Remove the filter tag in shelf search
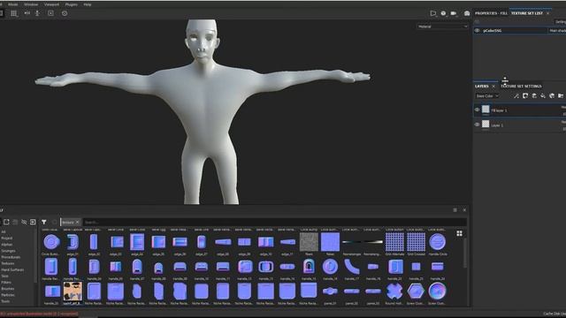566x318 pixels. pos(77,223)
